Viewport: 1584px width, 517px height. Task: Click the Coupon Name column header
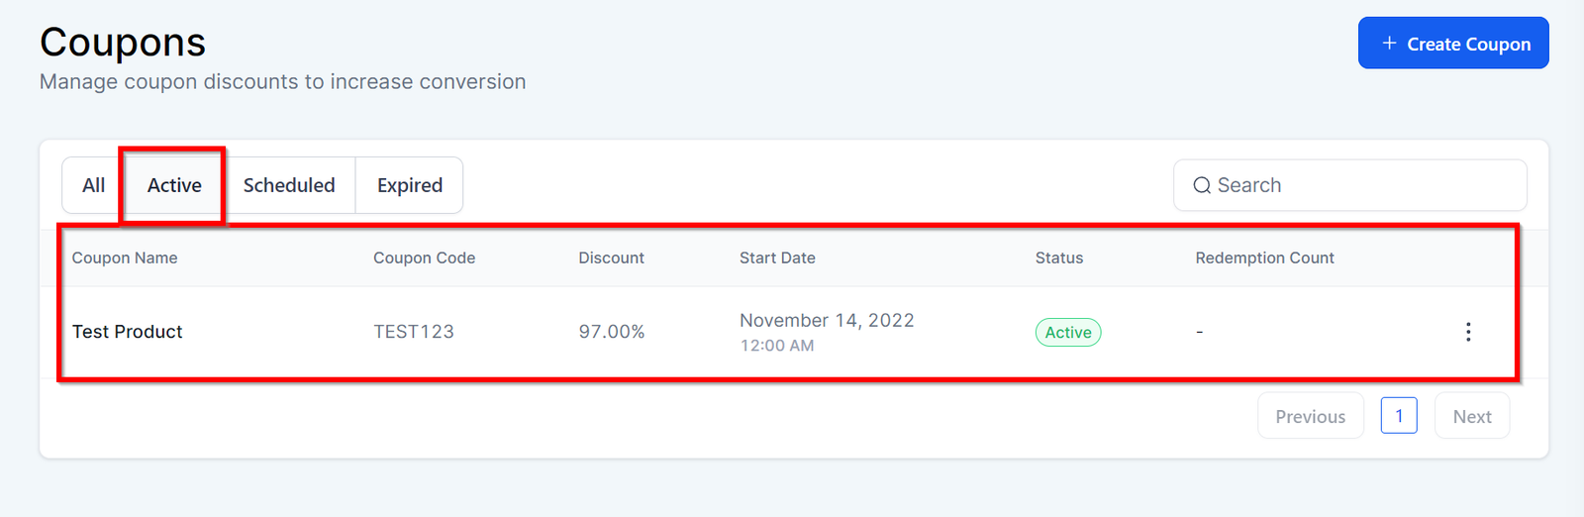click(125, 258)
